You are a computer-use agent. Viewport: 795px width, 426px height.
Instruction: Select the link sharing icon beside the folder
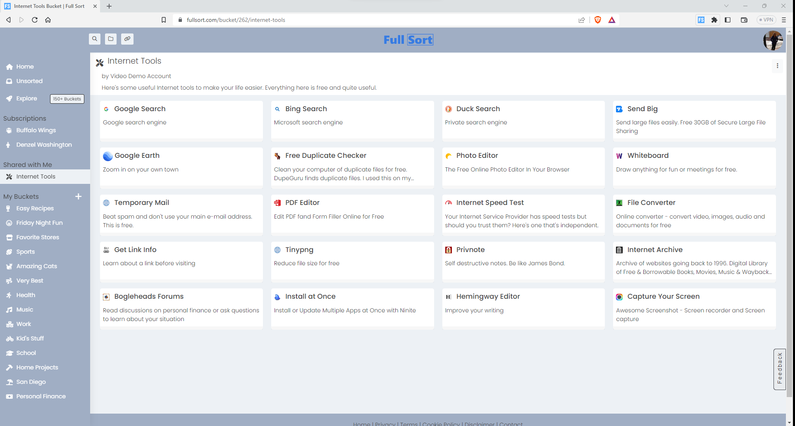pos(127,39)
